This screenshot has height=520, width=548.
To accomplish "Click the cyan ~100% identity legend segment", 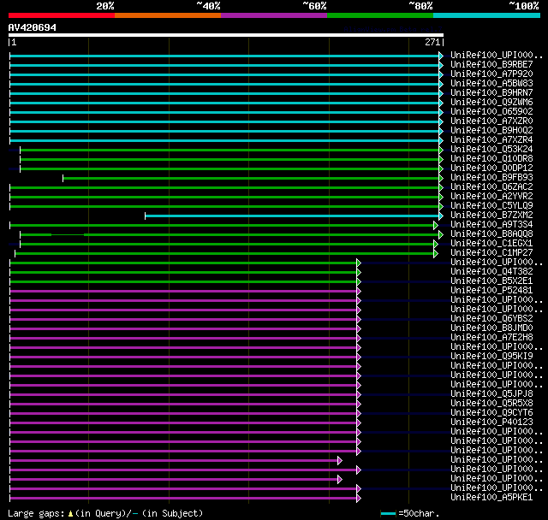I will click(x=487, y=15).
